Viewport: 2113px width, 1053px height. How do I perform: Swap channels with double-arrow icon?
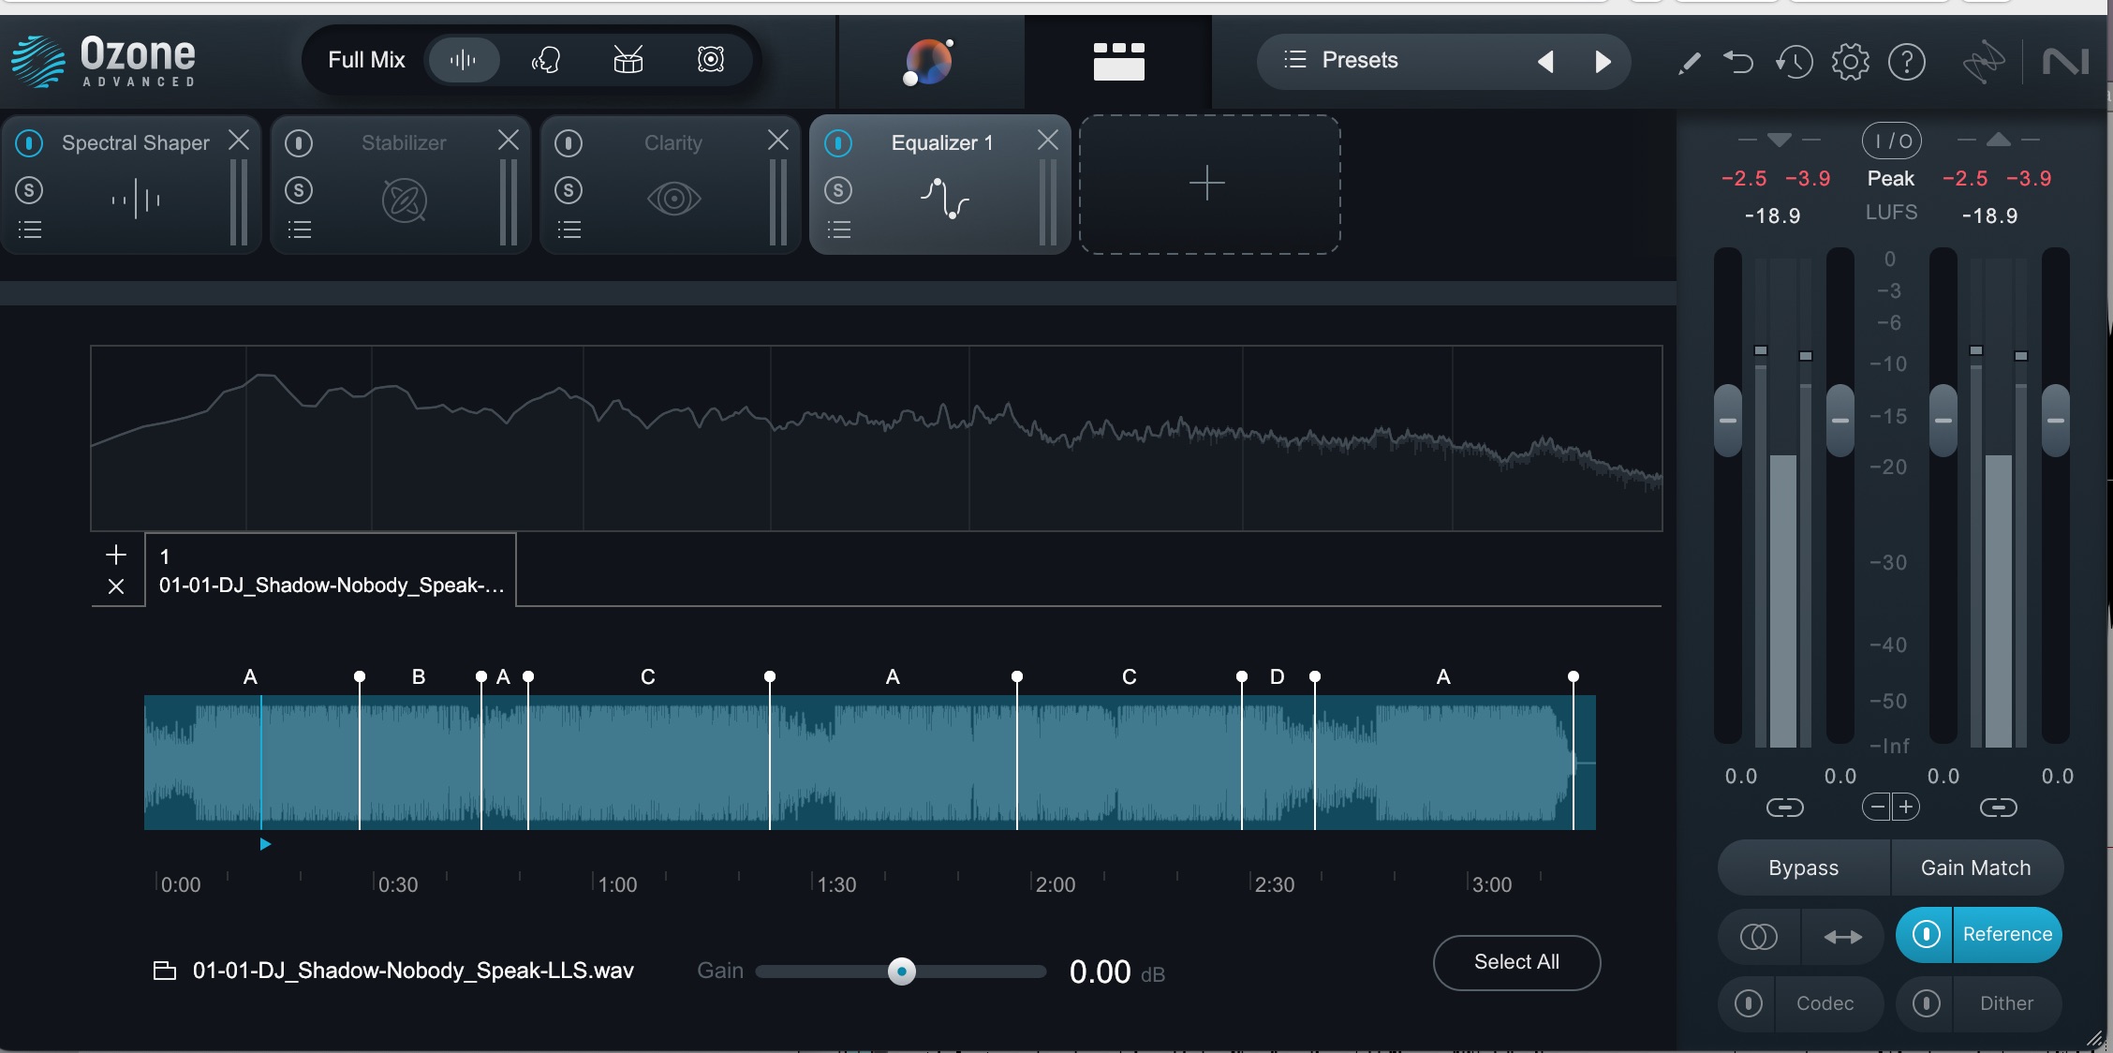1842,936
